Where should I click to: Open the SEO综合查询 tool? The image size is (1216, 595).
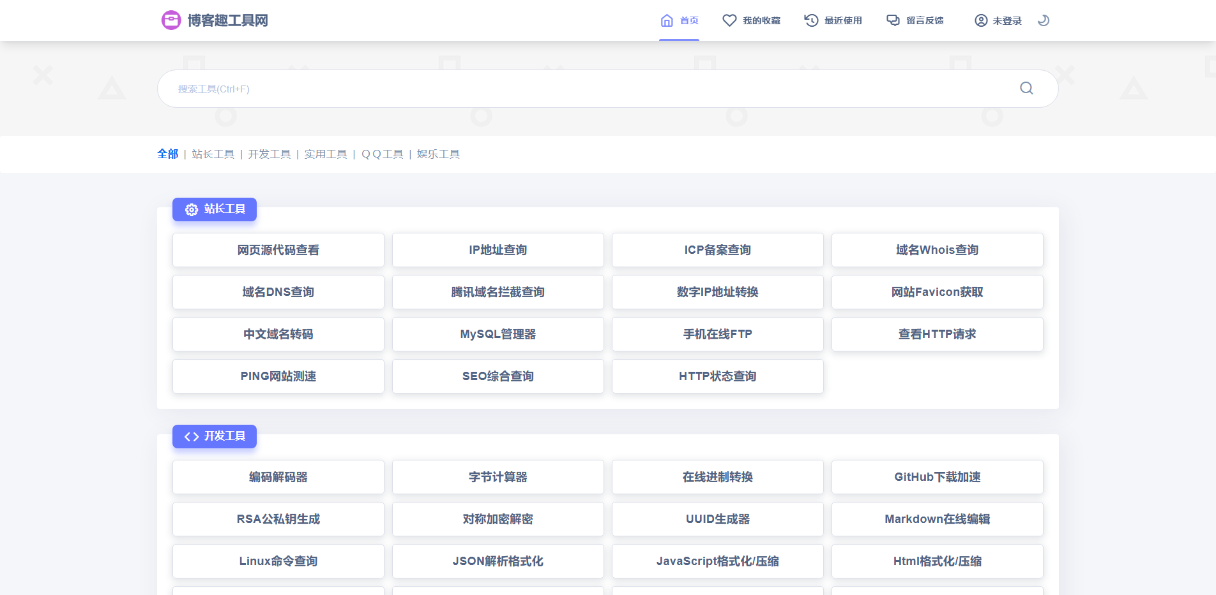click(x=498, y=376)
